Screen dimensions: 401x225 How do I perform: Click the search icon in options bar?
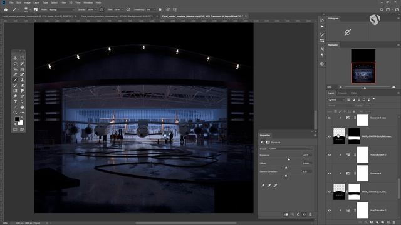(382, 9)
